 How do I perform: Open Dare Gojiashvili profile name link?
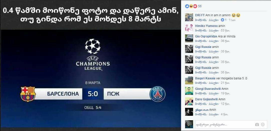click(x=206, y=99)
